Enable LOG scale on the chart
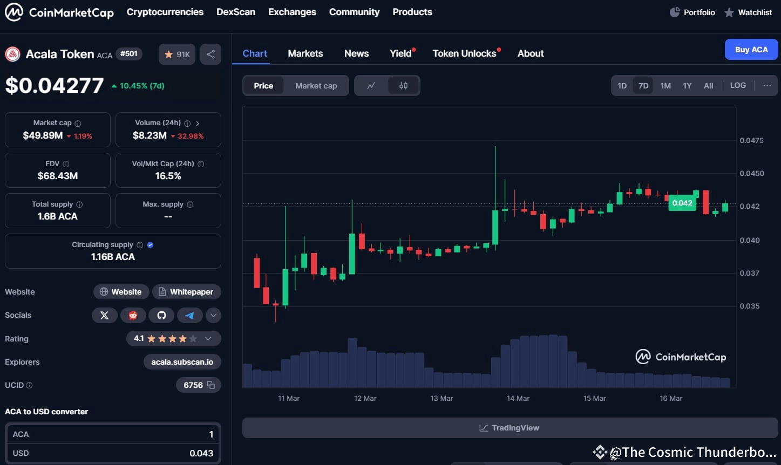Viewport: 781px width, 465px height. [737, 85]
